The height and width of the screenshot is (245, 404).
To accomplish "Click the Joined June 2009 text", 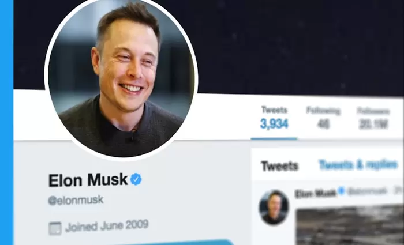I will (107, 226).
